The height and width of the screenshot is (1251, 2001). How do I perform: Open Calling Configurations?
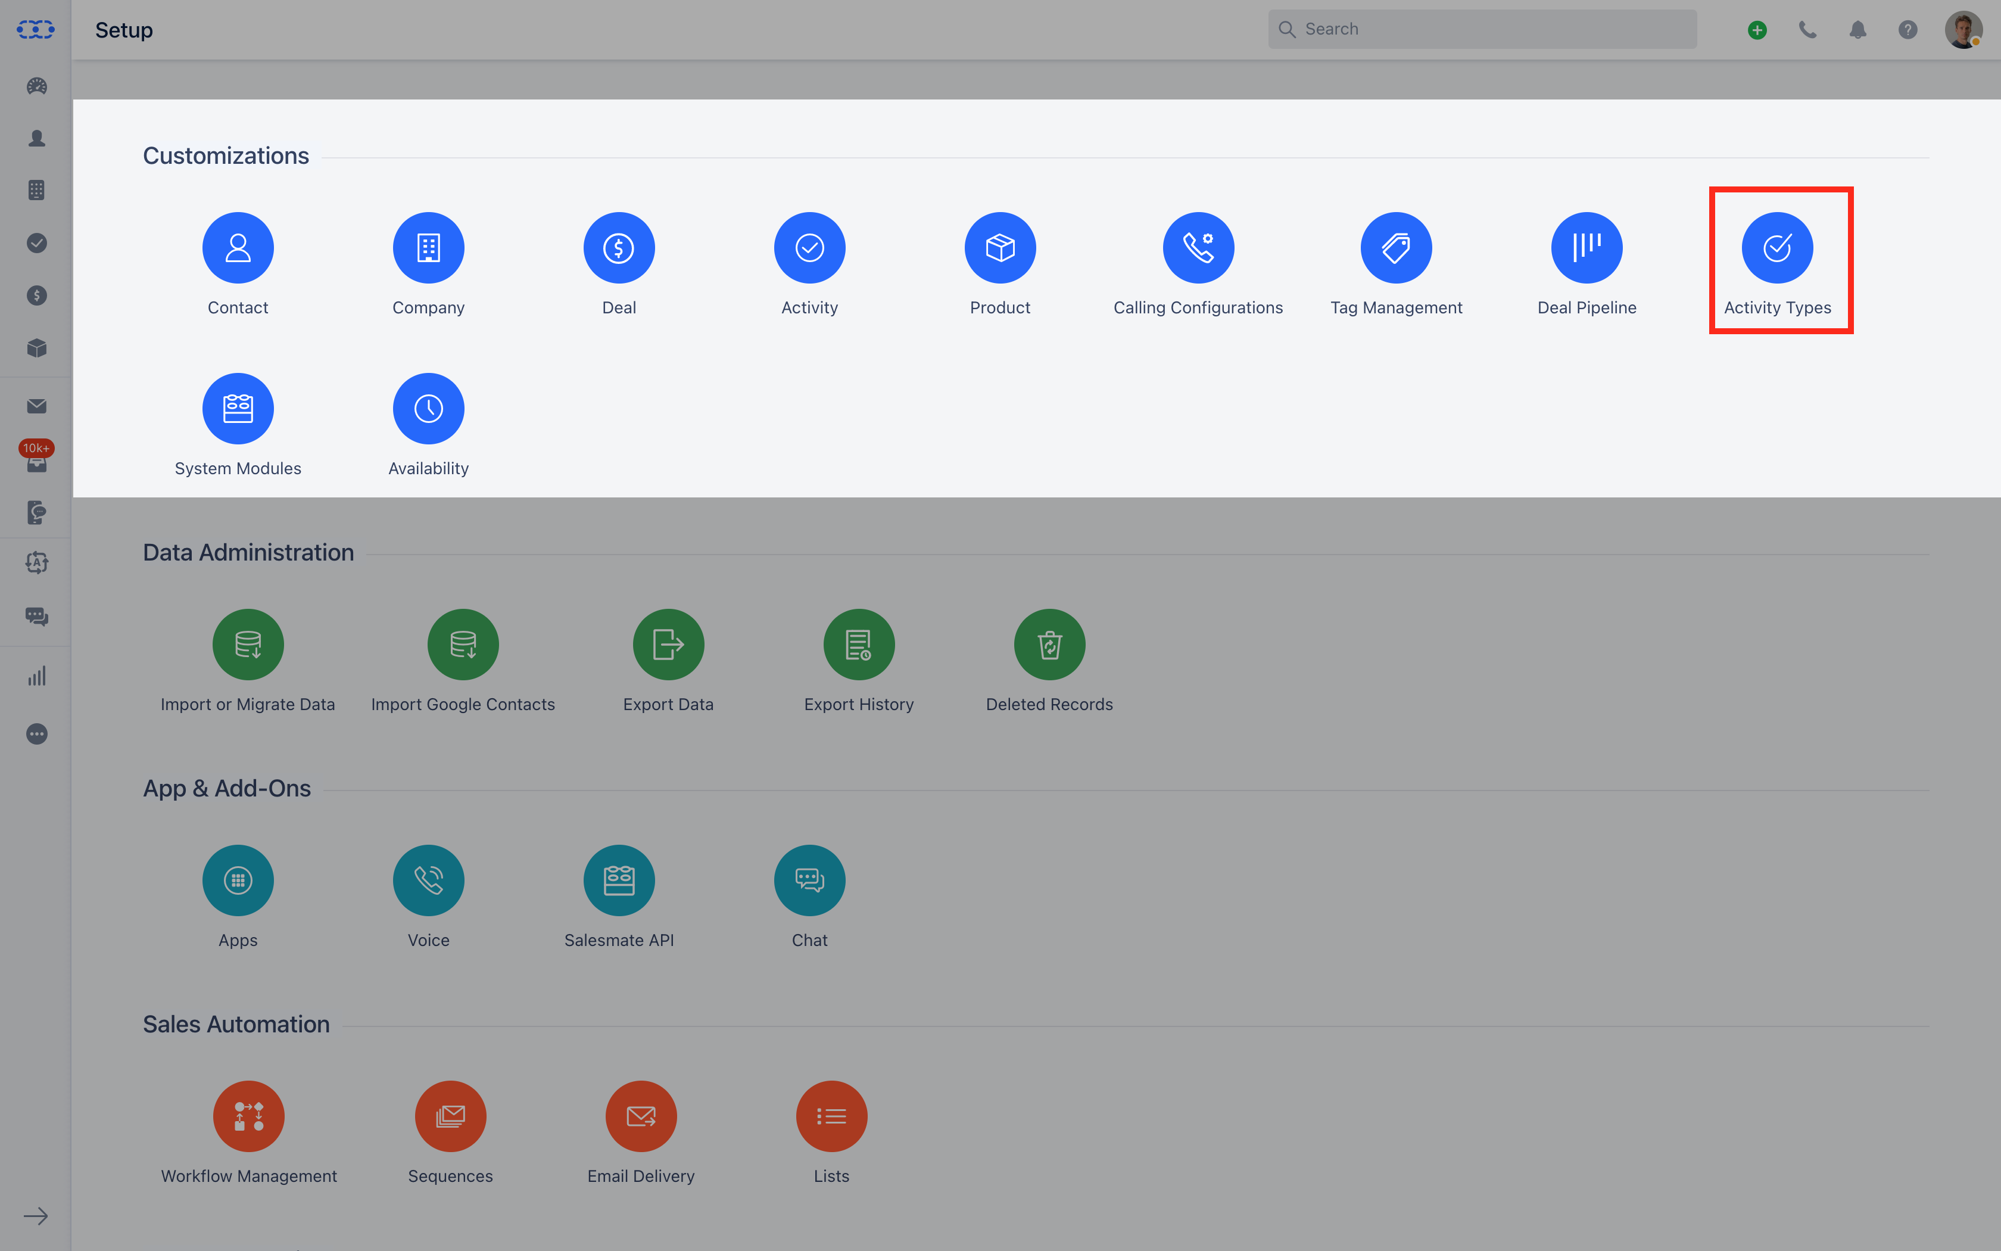point(1198,247)
